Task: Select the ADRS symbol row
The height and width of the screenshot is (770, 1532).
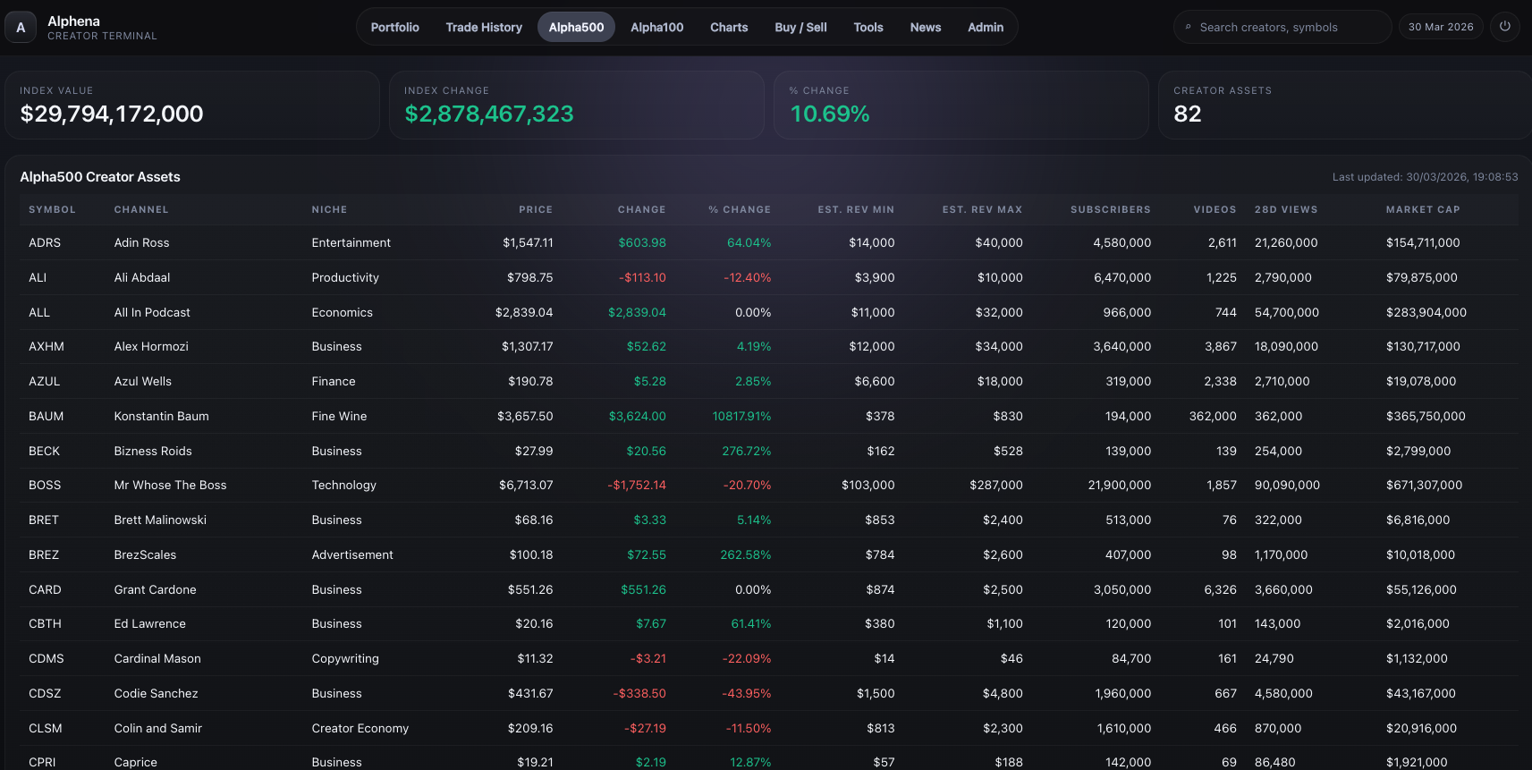Action: pos(769,242)
